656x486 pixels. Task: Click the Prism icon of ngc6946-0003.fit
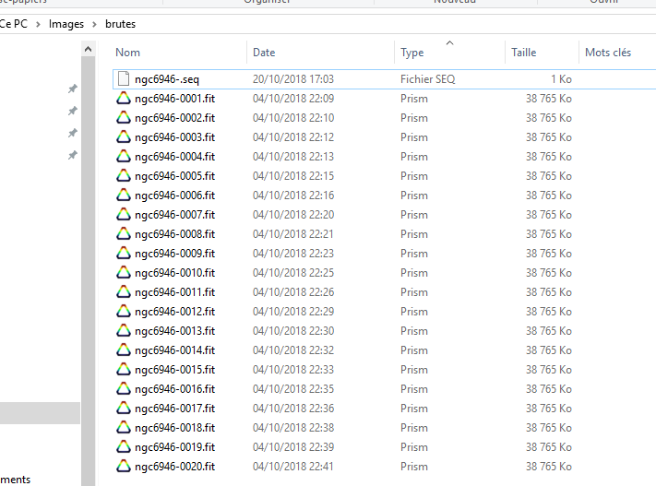pyautogui.click(x=124, y=136)
